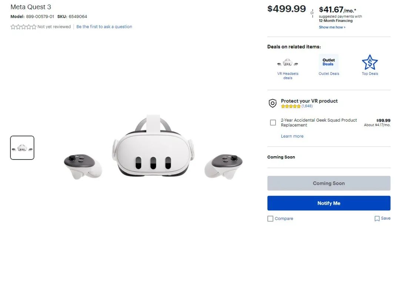
Task: Open the Outlet Deals tile icon
Action: [x=329, y=62]
